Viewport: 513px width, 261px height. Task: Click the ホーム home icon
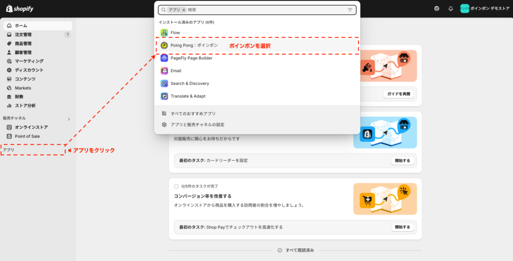click(9, 26)
